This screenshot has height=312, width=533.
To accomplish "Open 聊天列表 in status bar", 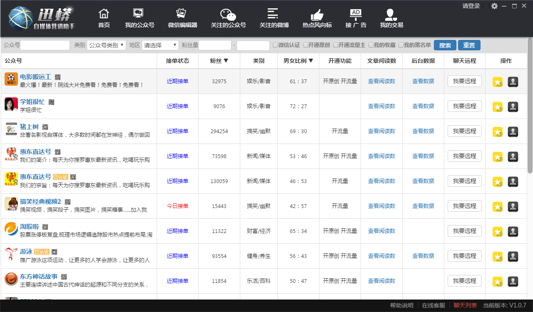I will pos(465,305).
